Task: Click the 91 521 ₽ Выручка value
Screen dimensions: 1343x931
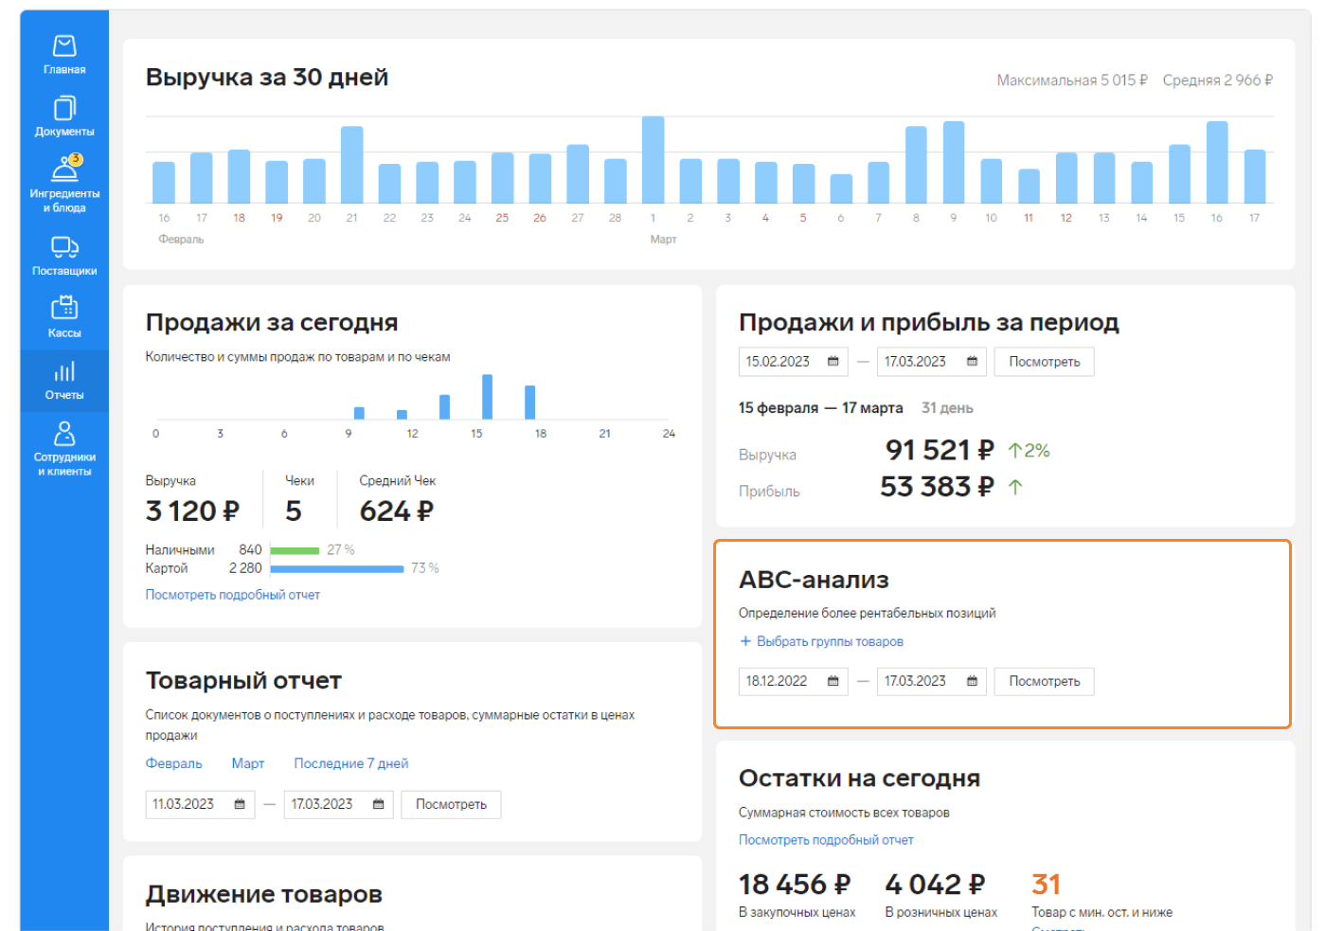Action: pyautogui.click(x=939, y=450)
